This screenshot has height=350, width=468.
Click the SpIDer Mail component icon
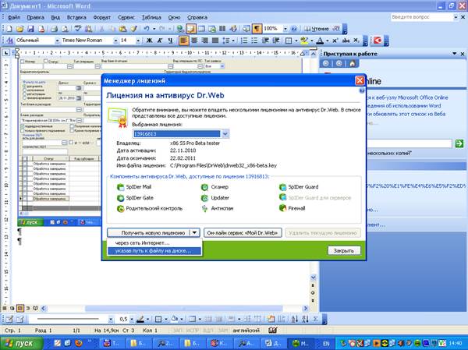(120, 187)
